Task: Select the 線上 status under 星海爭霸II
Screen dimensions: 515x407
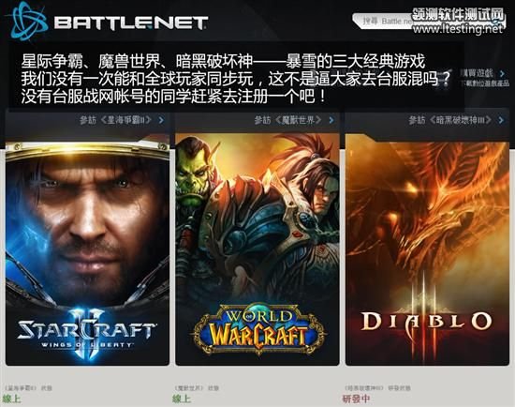Action: [12, 399]
